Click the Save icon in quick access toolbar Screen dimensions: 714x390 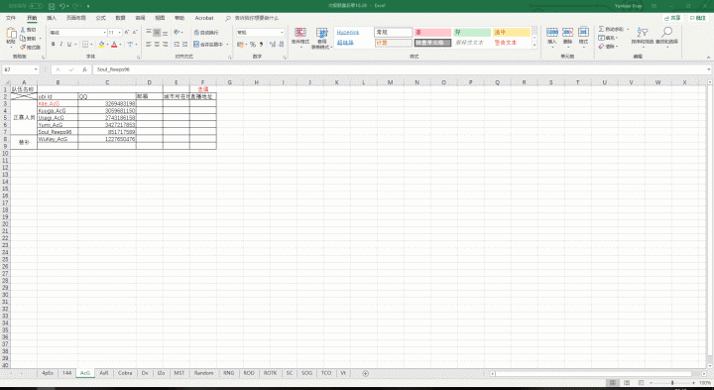(x=52, y=6)
